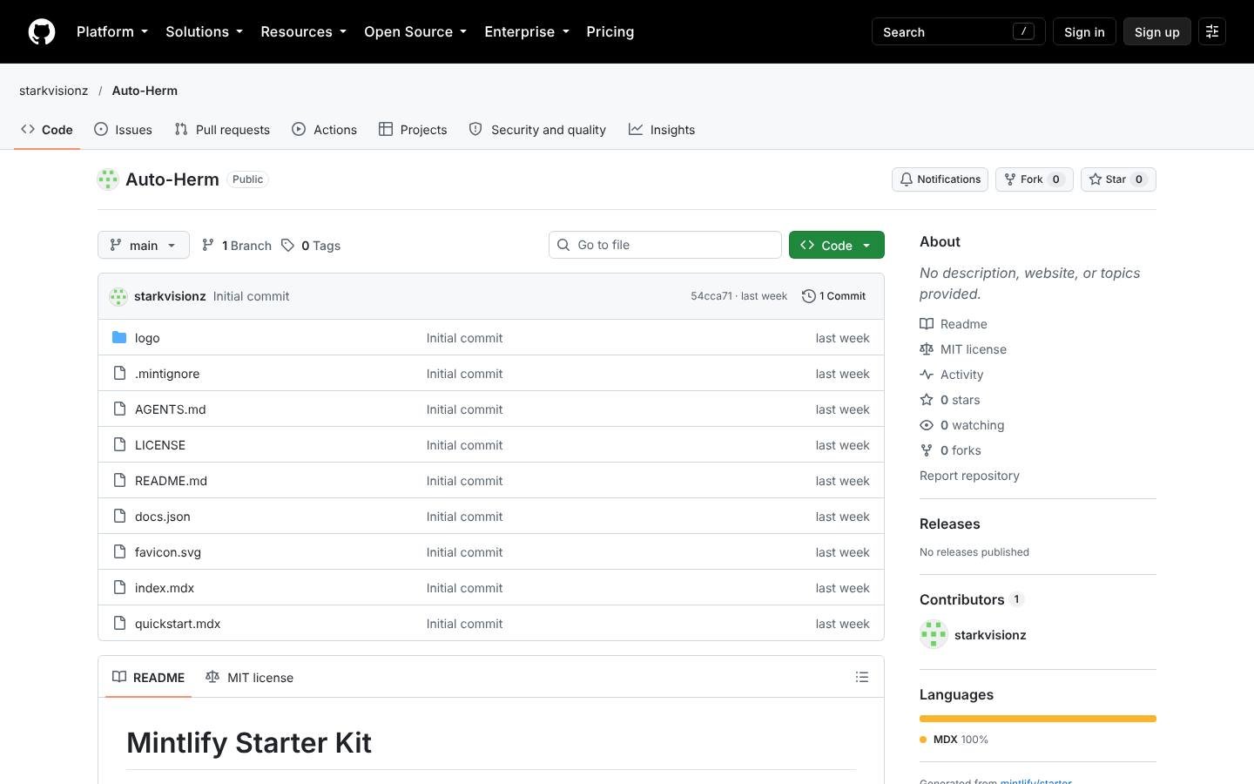1254x784 pixels.
Task: Open the 0 Tags link
Action: [x=311, y=246]
